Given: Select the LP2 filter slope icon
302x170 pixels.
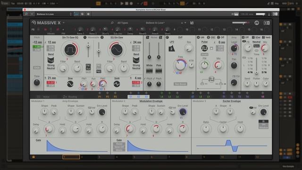Looking at the screenshot, I should pos(172,49).
